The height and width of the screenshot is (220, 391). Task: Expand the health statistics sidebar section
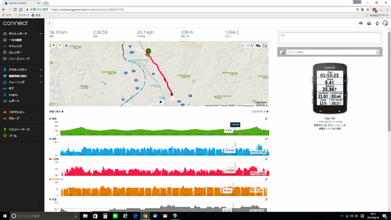(x=41, y=76)
